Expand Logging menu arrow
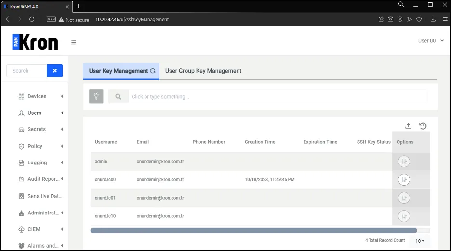This screenshot has width=451, height=251. pos(62,163)
